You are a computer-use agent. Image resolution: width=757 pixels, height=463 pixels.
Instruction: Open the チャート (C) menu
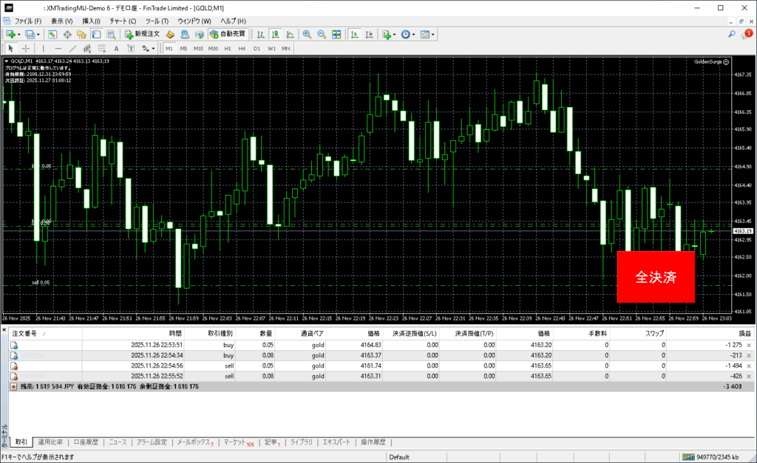click(123, 21)
